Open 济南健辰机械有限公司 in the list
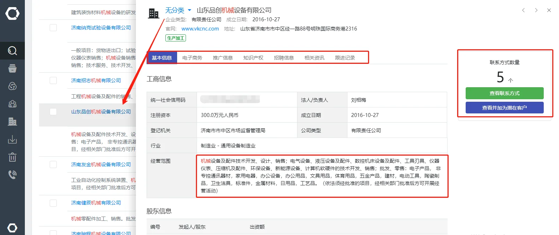 tap(96, 203)
